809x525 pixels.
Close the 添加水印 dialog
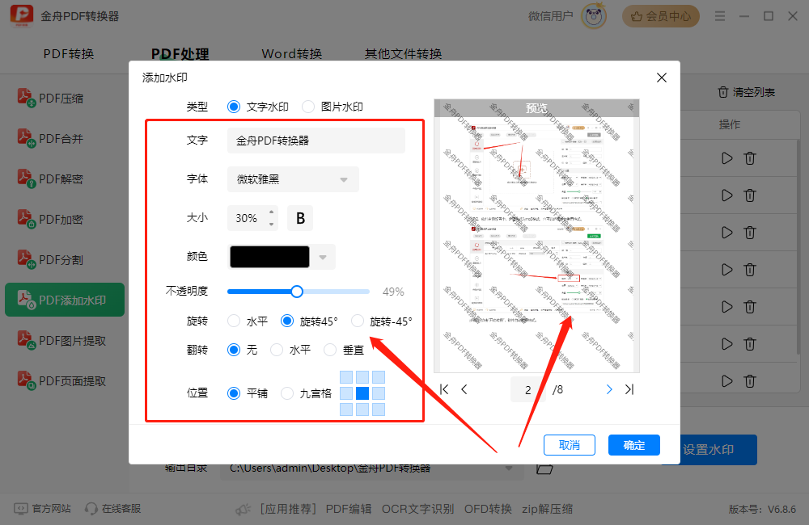coord(662,78)
